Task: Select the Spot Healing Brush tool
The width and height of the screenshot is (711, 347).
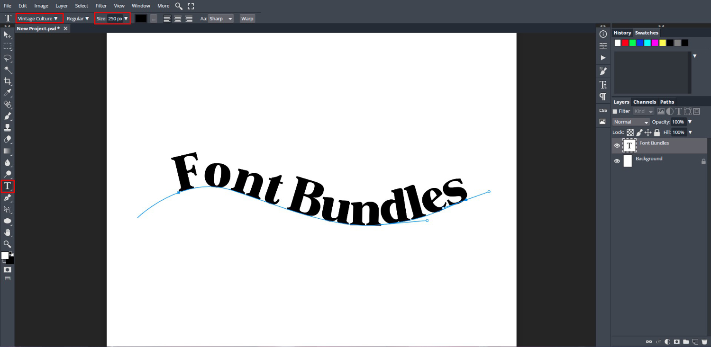Action: (x=8, y=104)
